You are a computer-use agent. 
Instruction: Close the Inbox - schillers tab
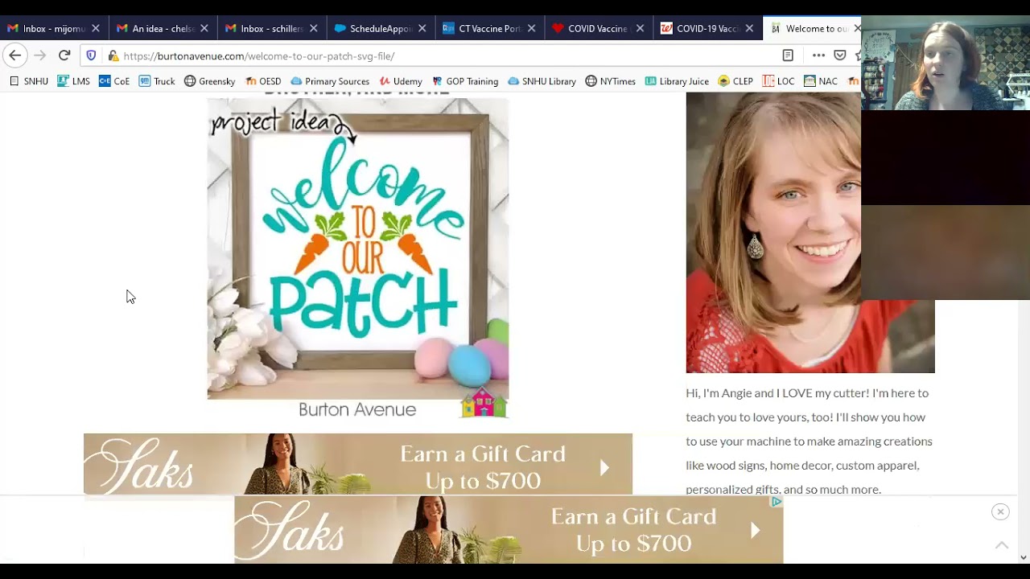tap(313, 28)
